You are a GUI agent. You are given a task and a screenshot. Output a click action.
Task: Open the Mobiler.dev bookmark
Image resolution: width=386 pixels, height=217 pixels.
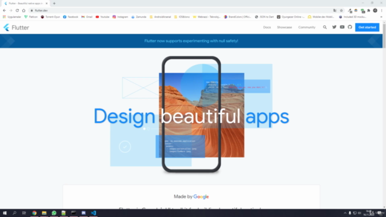(321, 17)
